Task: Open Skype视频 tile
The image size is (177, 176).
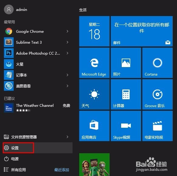Action: (126, 126)
